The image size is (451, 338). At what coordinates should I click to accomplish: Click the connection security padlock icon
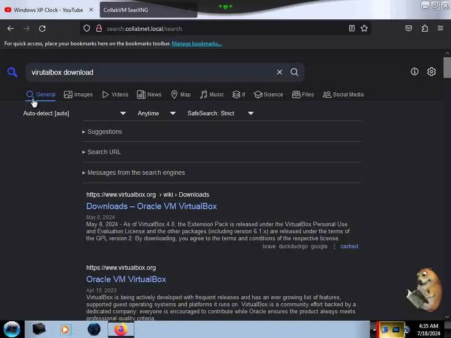click(99, 29)
